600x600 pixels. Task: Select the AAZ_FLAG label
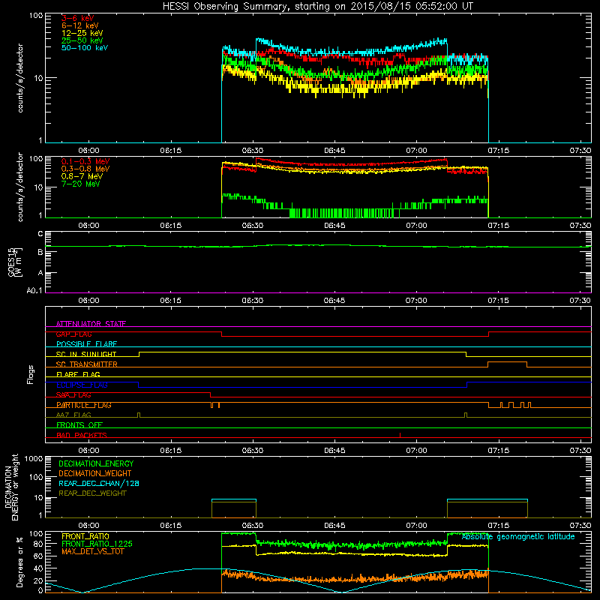click(73, 415)
